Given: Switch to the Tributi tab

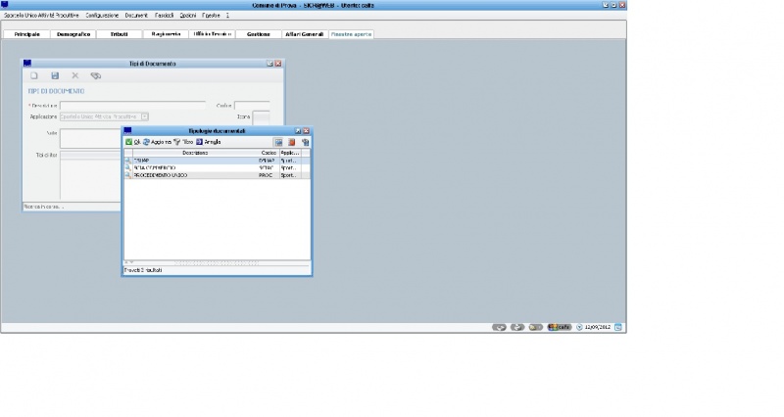Looking at the screenshot, I should pyautogui.click(x=119, y=34).
